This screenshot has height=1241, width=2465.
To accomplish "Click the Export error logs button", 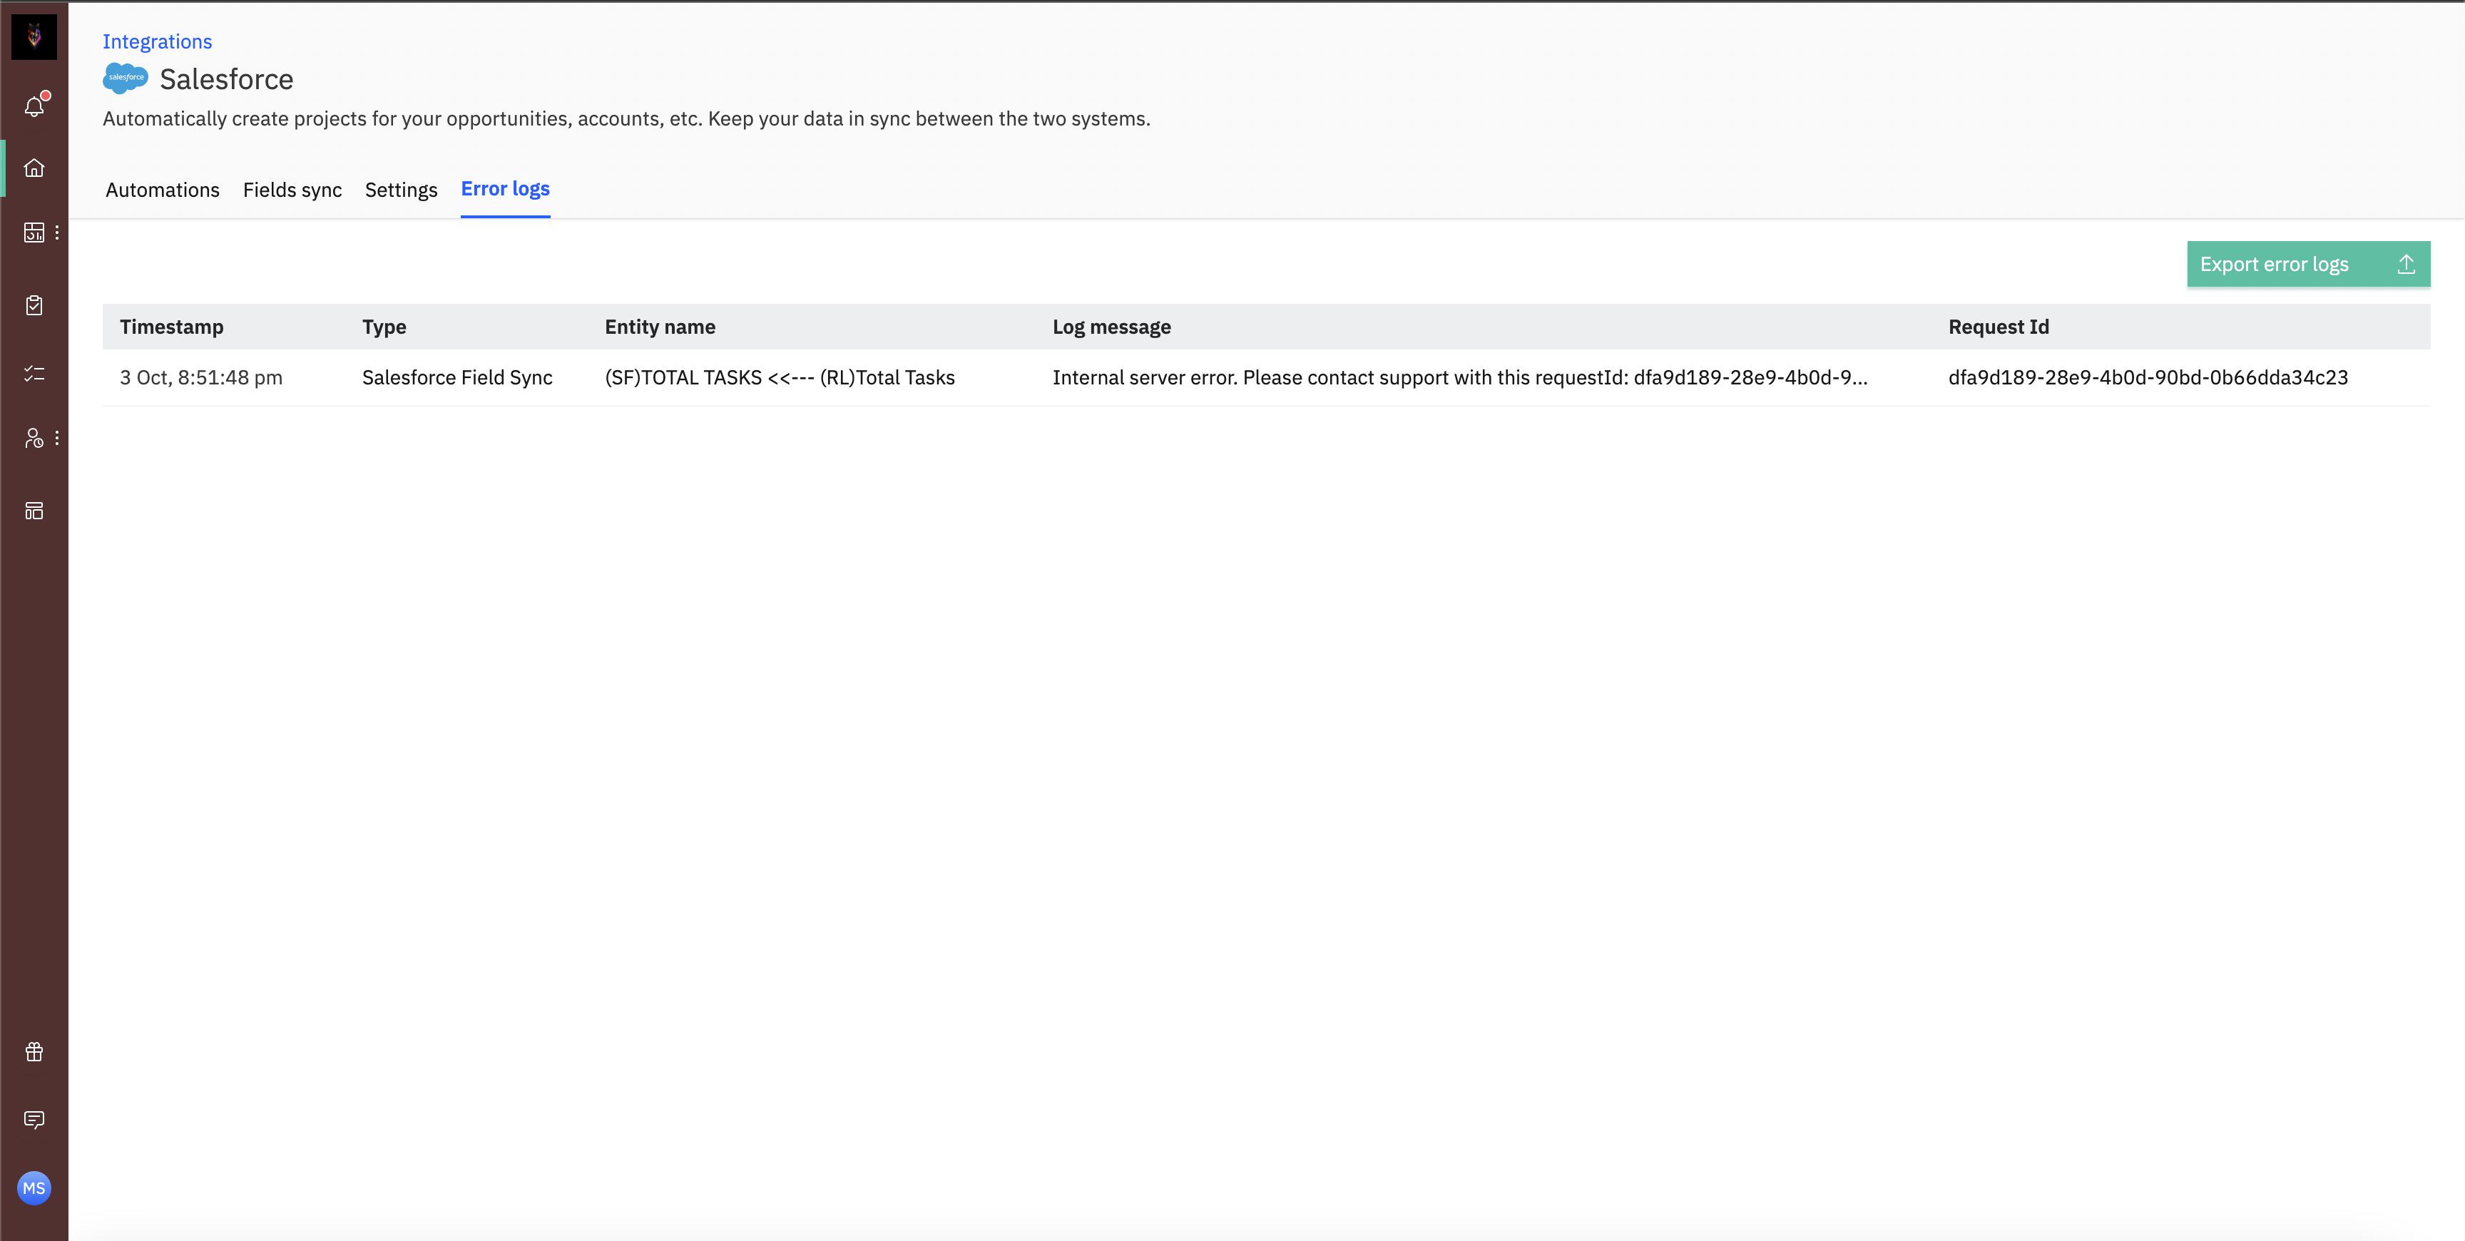I will coord(2307,264).
